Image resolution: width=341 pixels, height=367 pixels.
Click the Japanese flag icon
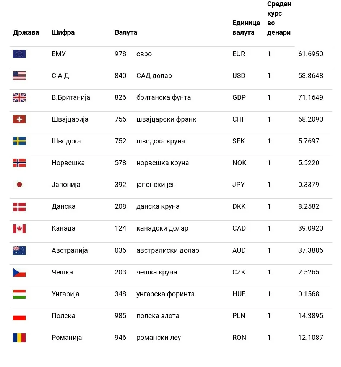[19, 185]
